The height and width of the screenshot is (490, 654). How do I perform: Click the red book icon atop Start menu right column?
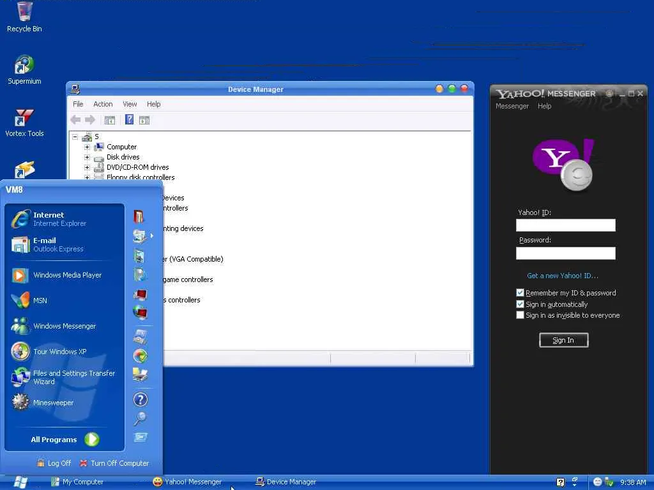139,216
